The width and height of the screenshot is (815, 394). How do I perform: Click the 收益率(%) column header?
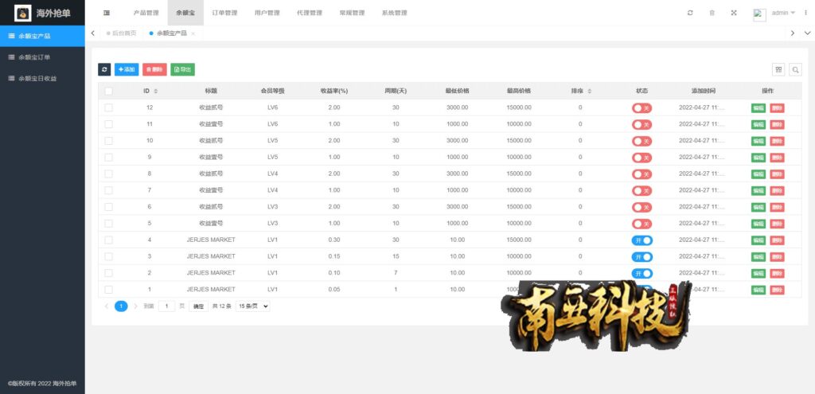(x=333, y=91)
